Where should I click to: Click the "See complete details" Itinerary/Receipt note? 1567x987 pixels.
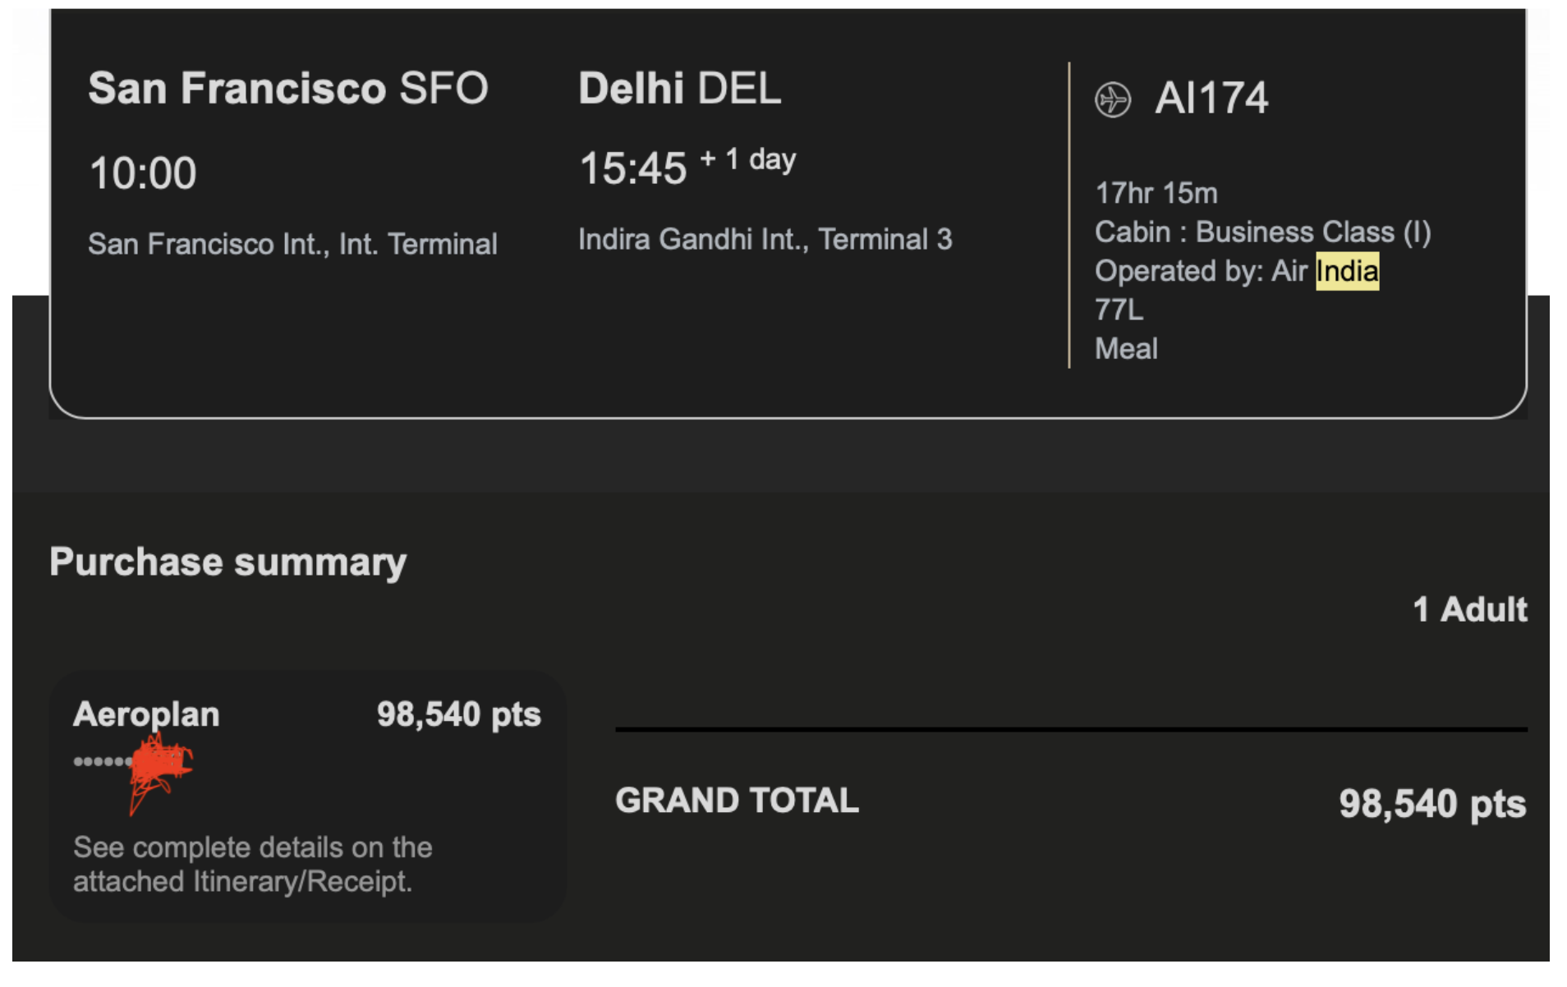click(251, 864)
